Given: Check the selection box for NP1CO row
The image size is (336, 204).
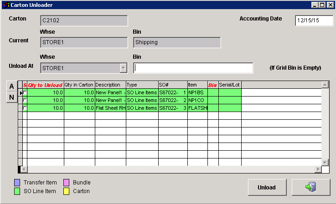Looking at the screenshot, I should [x=25, y=100].
